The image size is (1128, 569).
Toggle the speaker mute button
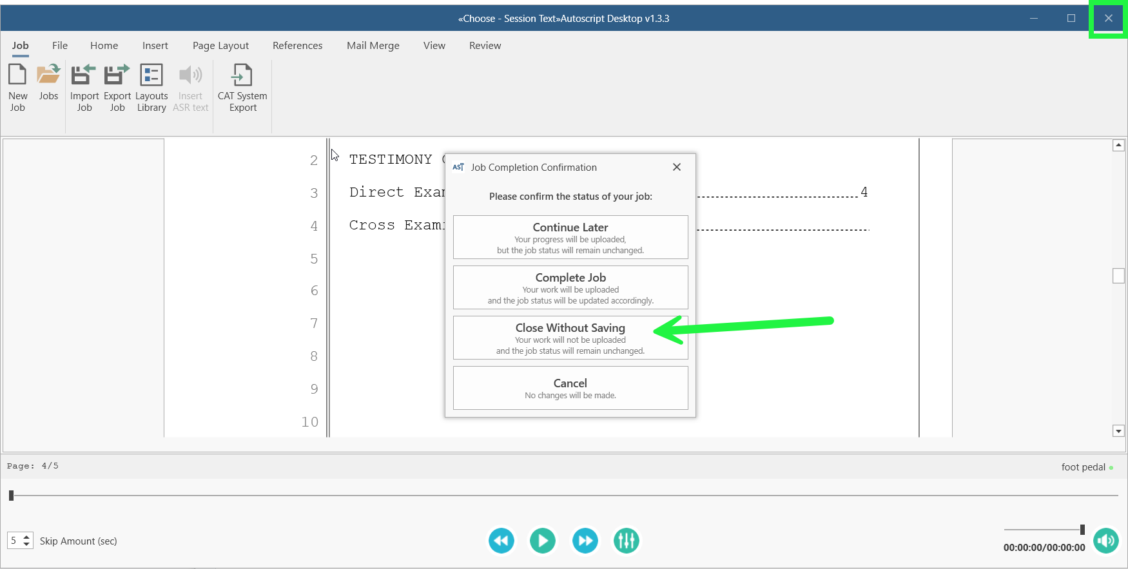(1106, 541)
